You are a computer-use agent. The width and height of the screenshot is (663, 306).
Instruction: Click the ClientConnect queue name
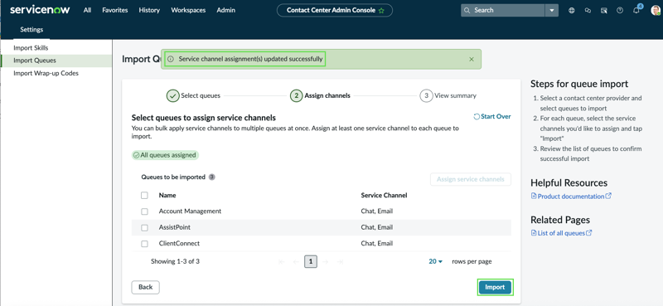[x=179, y=244]
